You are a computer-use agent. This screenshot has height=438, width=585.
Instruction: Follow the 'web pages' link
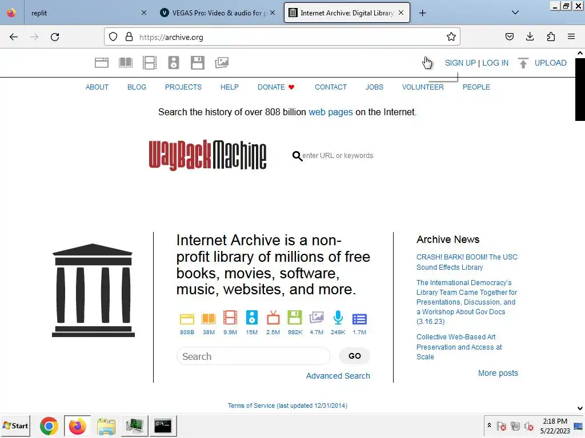331,112
